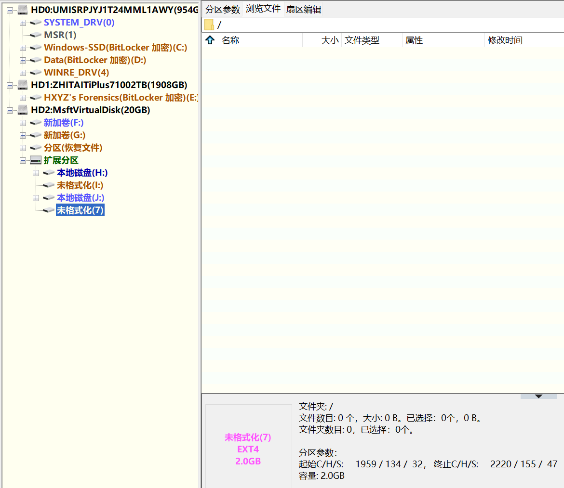This screenshot has width=564, height=488.
Task: Click the HXYZ's Forensics (E:) partition icon
Action: pos(36,98)
